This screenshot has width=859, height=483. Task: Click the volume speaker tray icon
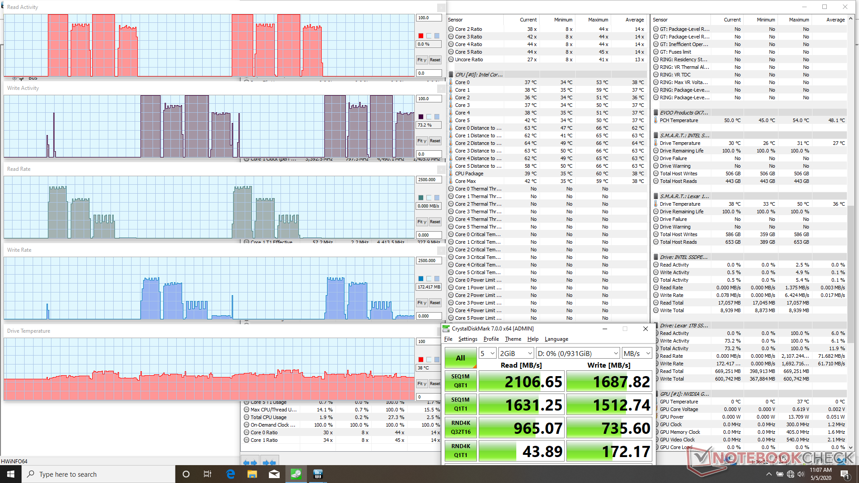click(801, 474)
